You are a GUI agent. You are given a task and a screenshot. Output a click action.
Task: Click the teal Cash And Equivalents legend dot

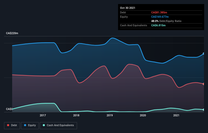point(44,125)
